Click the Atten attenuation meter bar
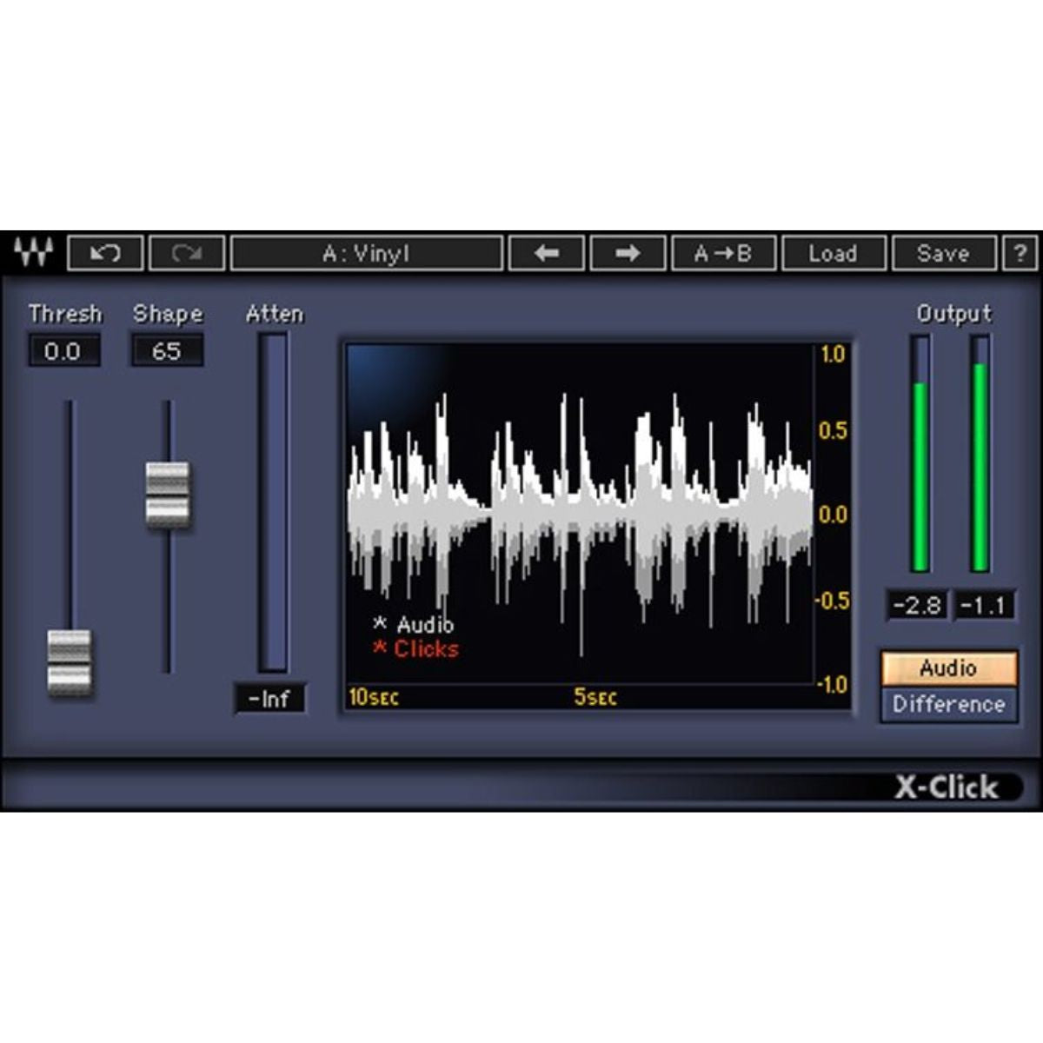The image size is (1043, 1043). [273, 504]
